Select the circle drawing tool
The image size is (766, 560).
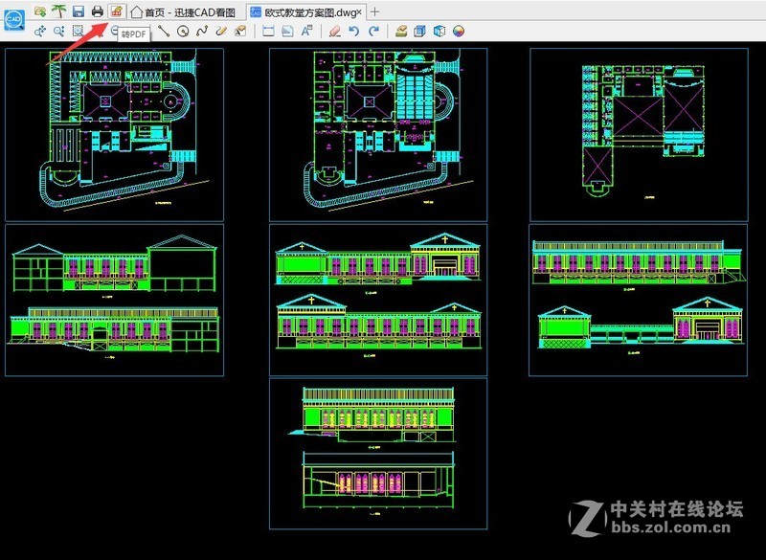(x=183, y=32)
